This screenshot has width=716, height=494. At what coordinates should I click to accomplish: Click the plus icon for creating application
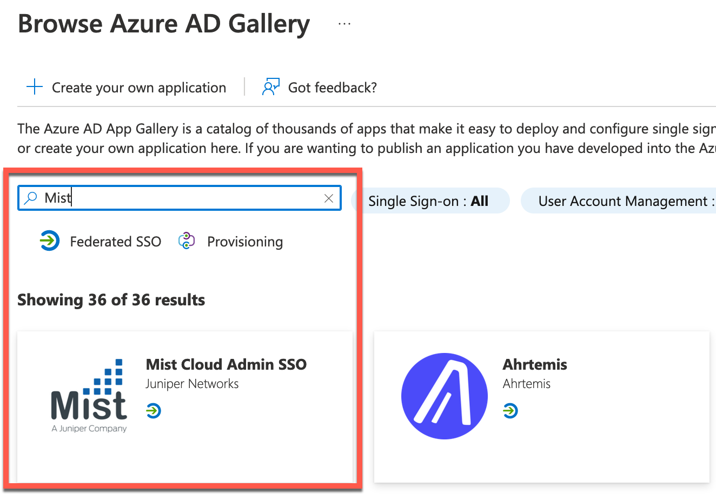[x=35, y=87]
